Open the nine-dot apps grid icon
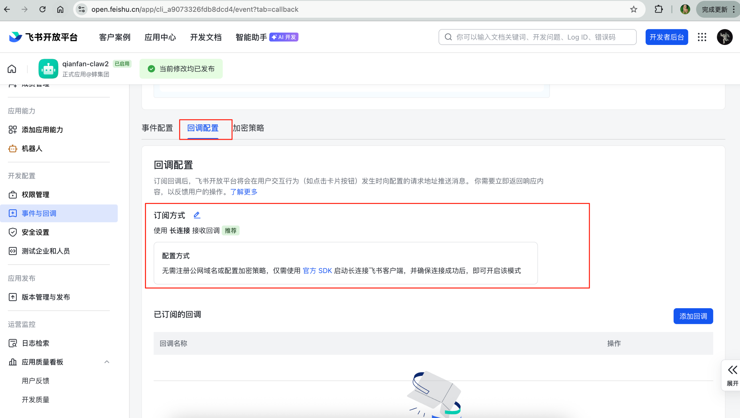The height and width of the screenshot is (418, 740). pyautogui.click(x=702, y=37)
